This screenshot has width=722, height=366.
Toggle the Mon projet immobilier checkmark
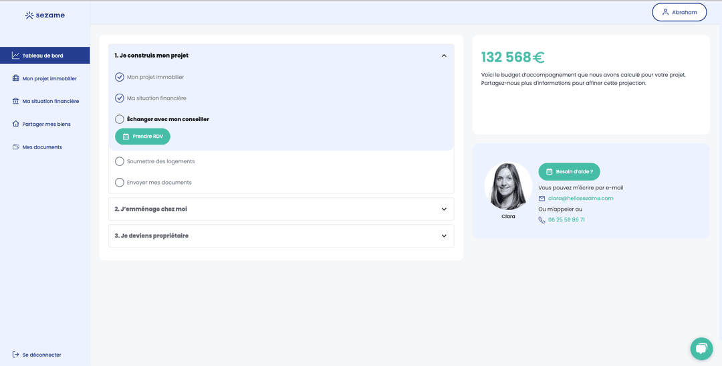(x=119, y=77)
